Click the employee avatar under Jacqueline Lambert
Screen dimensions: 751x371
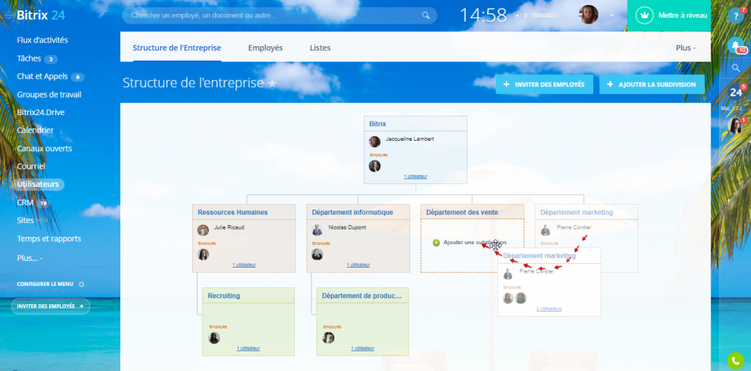pyautogui.click(x=375, y=166)
